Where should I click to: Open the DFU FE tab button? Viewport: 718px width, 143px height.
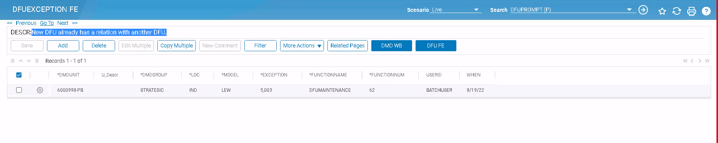point(436,45)
